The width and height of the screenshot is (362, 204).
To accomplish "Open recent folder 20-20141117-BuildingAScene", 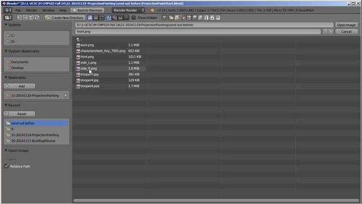I will pos(36,141).
